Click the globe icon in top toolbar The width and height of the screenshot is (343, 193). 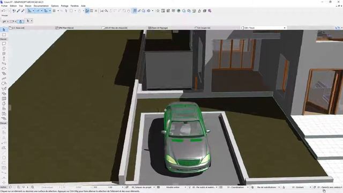tap(178, 11)
